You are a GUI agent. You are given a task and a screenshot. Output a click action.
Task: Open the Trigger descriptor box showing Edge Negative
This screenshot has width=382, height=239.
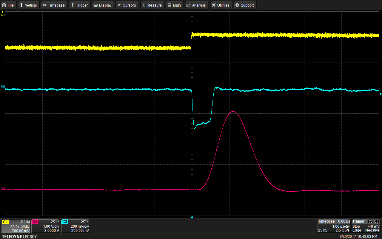click(x=366, y=226)
